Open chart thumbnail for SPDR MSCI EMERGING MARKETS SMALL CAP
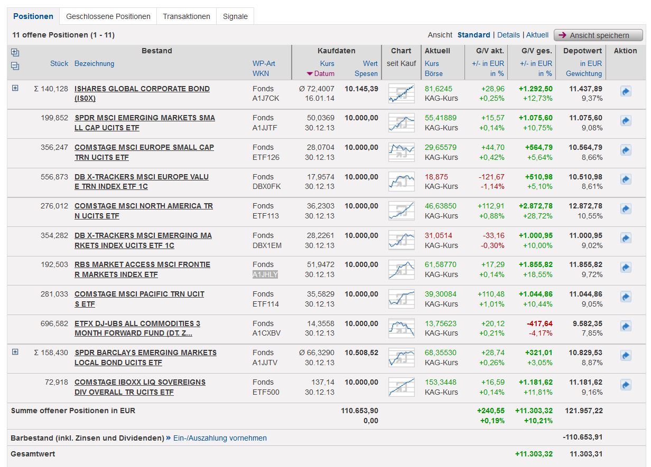 click(401, 123)
